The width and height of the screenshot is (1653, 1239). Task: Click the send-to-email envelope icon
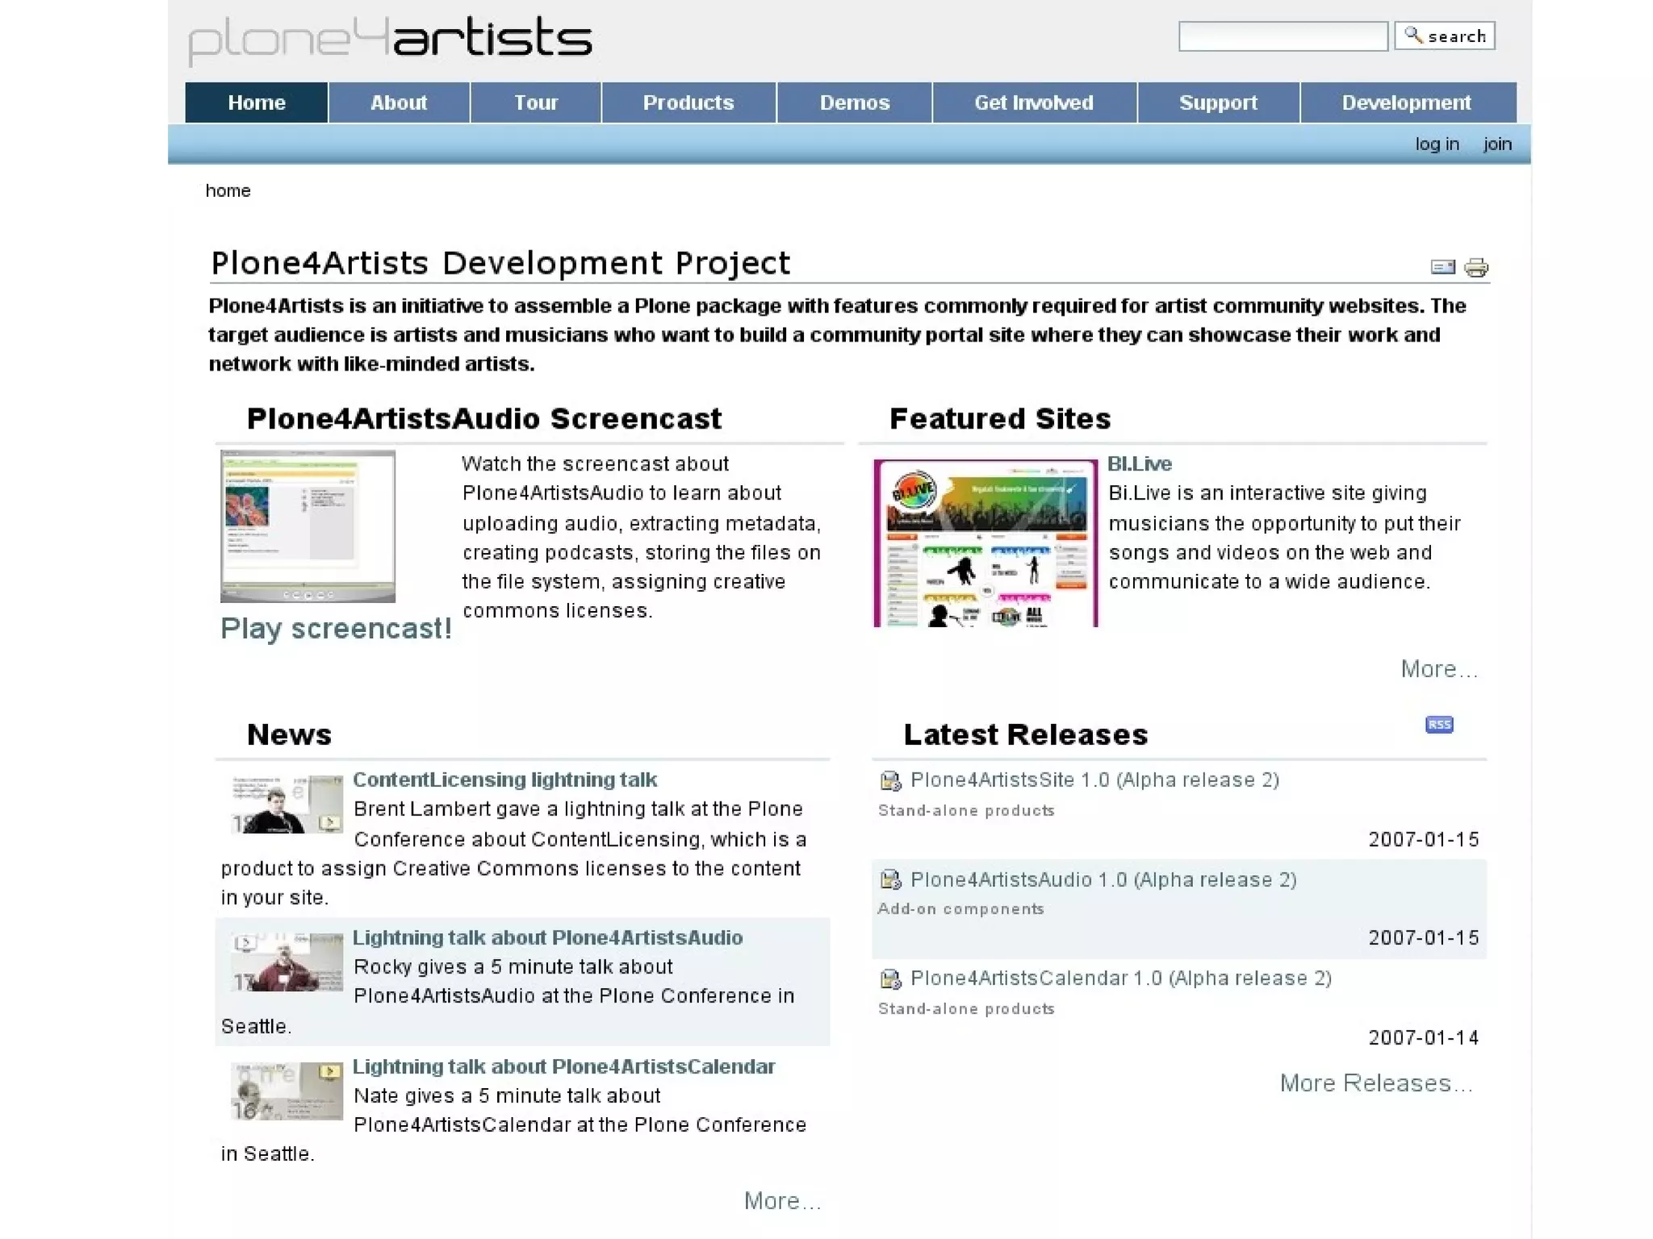(x=1442, y=267)
